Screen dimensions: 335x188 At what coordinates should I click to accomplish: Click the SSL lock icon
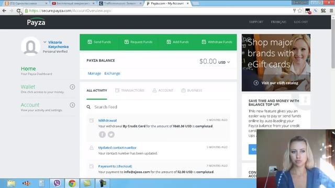[x=26, y=10]
